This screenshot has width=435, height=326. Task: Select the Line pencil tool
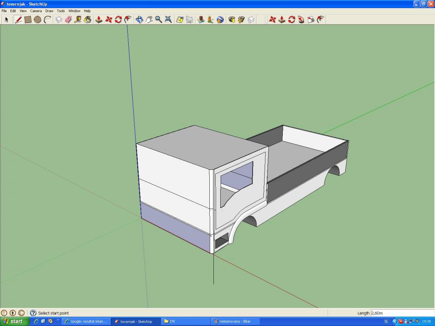tap(19, 19)
